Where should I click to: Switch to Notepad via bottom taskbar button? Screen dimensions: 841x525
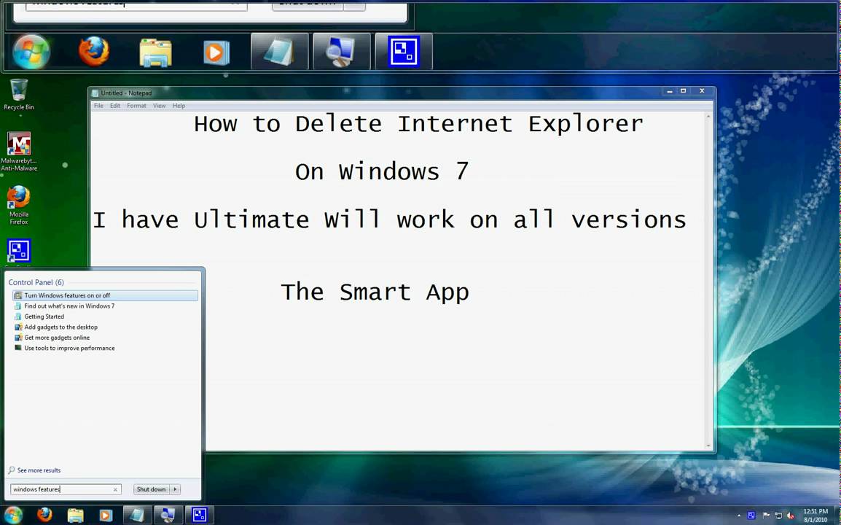click(137, 516)
